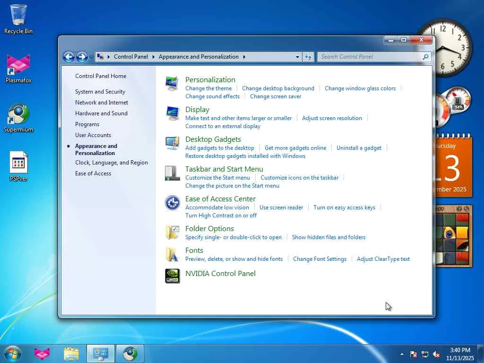Click the clock gadget on desktop

pyautogui.click(x=453, y=47)
